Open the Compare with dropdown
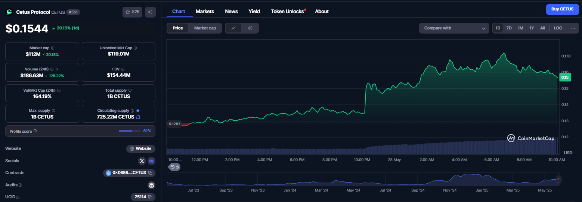The width and height of the screenshot is (582, 202). point(454,28)
